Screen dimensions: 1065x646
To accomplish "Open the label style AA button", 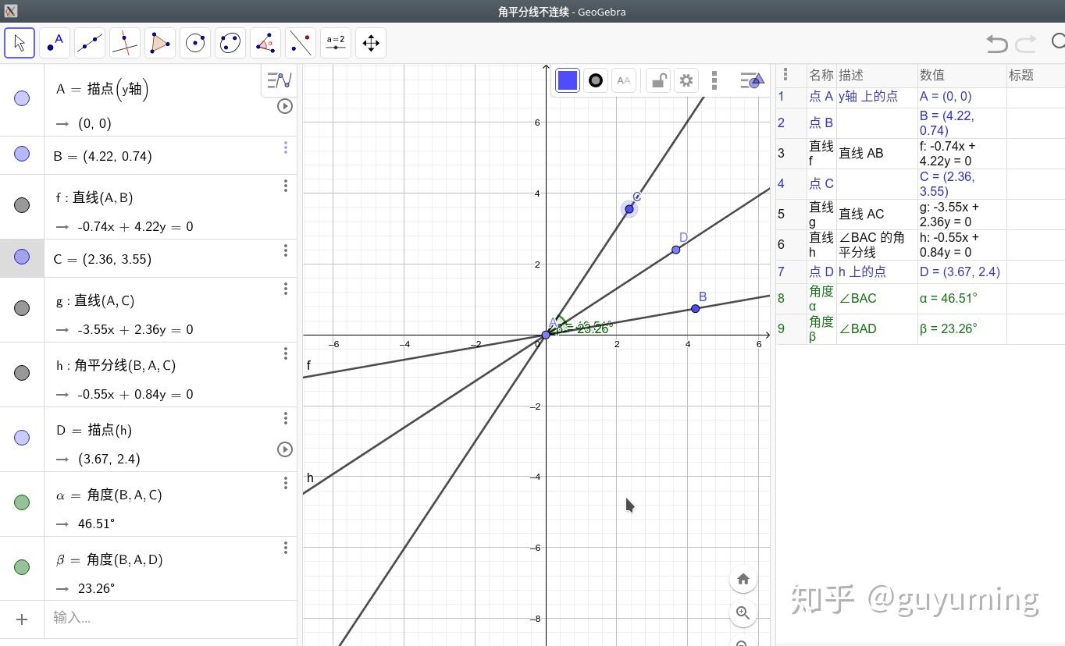I will [x=623, y=80].
